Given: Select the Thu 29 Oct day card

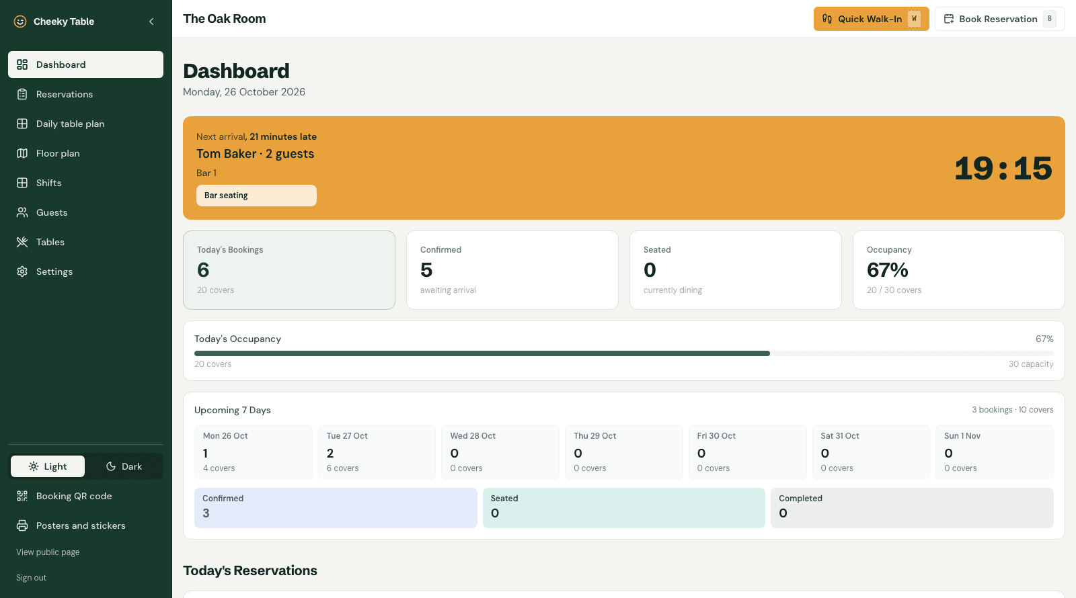Looking at the screenshot, I should pyautogui.click(x=624, y=452).
